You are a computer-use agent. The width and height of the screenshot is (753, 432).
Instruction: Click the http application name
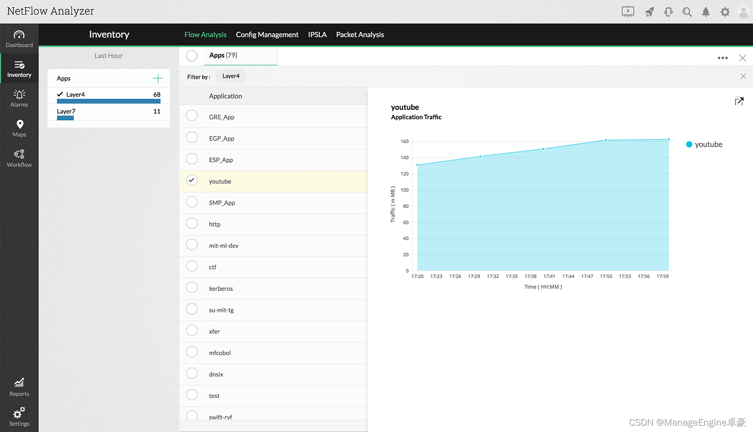pyautogui.click(x=215, y=225)
